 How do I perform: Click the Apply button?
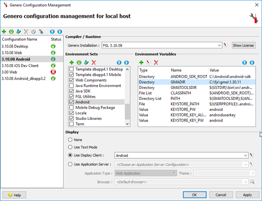[x=247, y=195]
